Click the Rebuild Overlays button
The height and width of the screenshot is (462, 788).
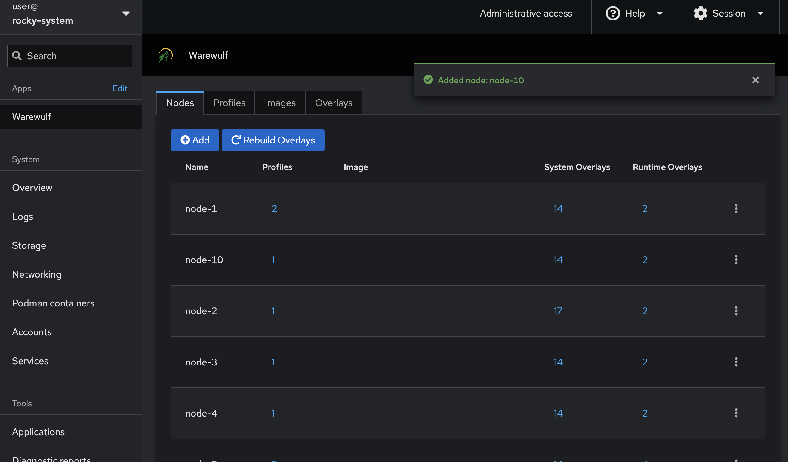tap(273, 140)
